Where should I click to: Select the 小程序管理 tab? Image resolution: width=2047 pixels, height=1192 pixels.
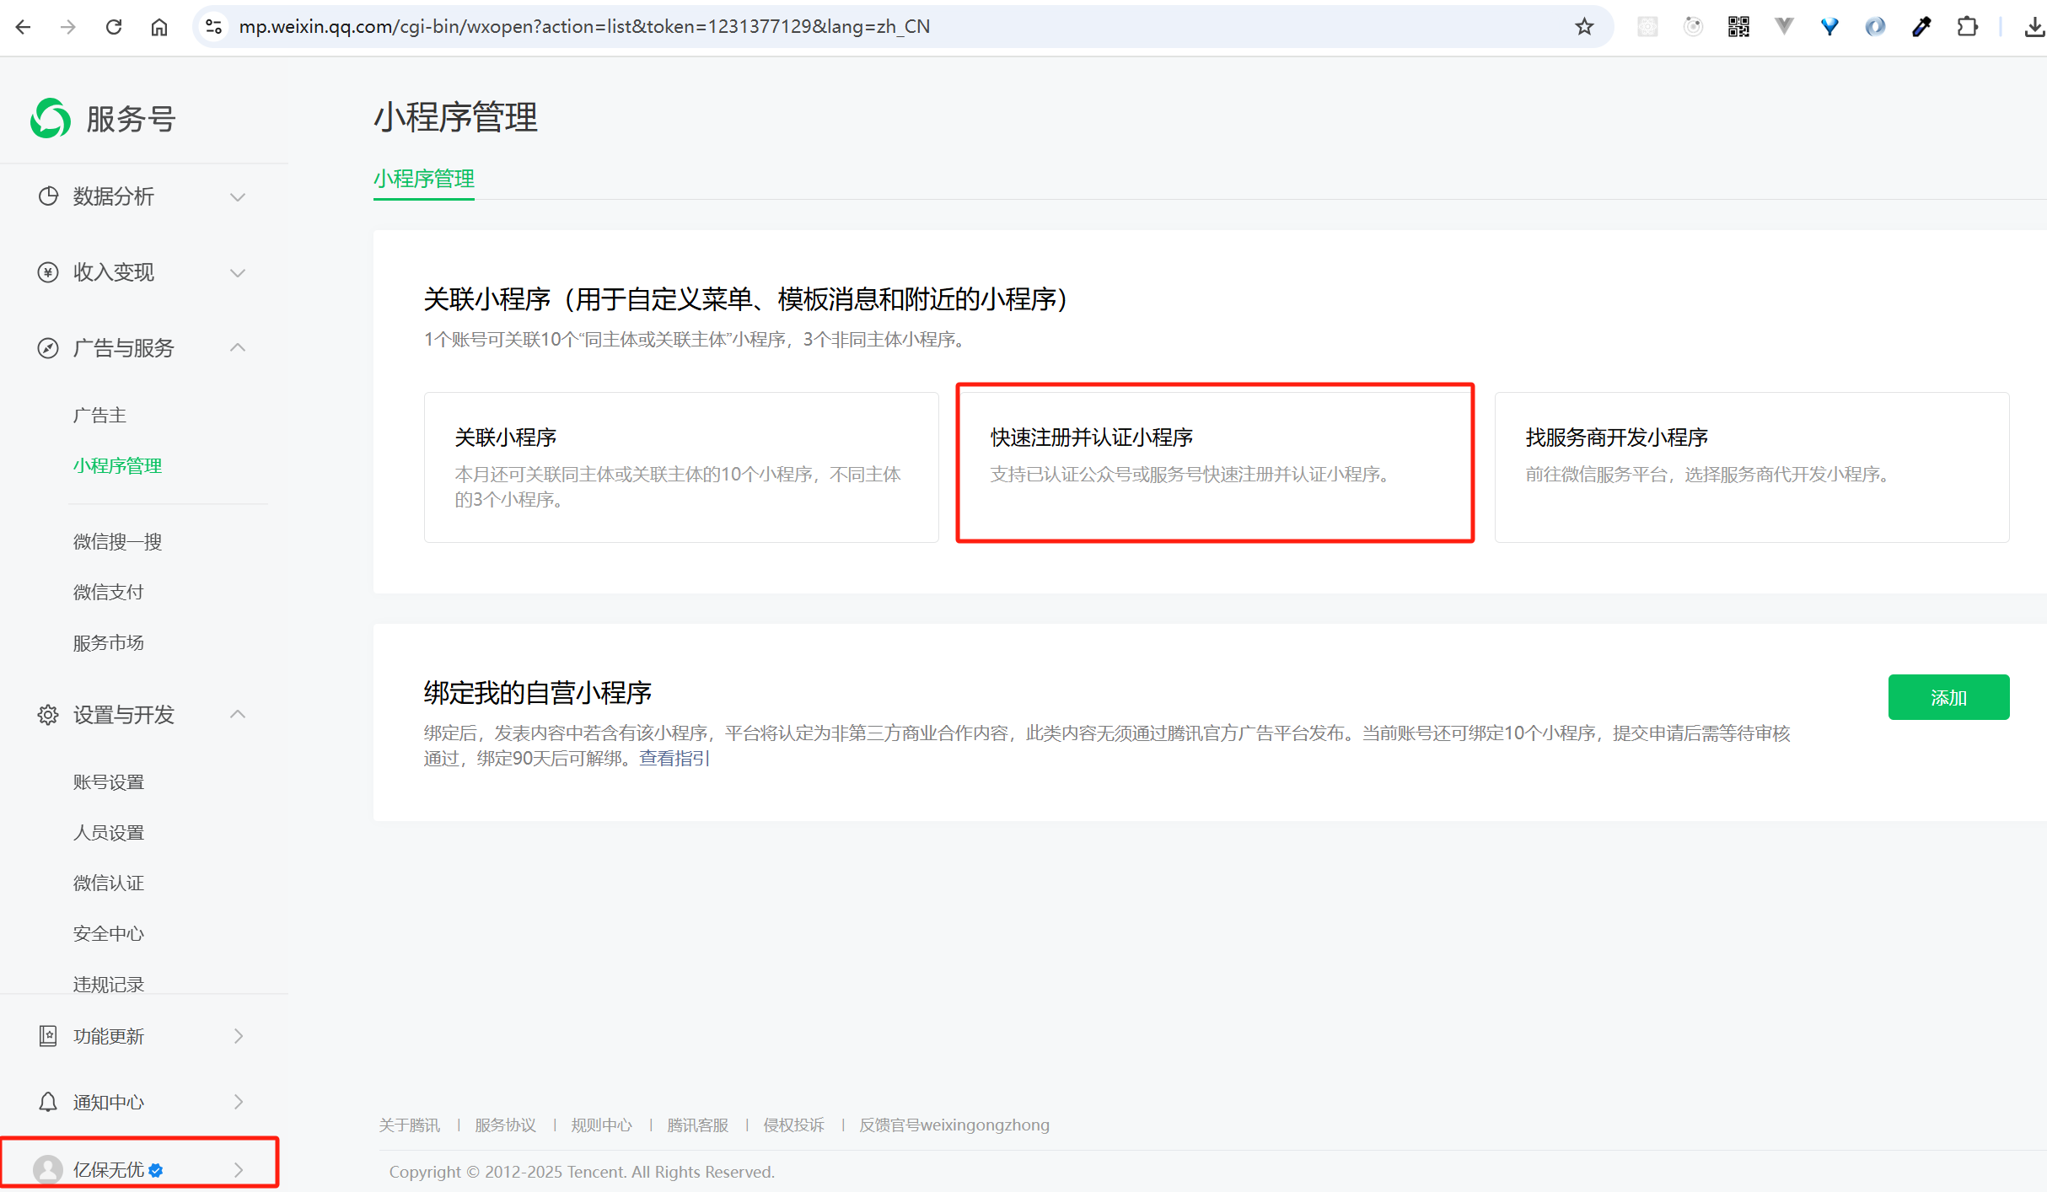424,179
